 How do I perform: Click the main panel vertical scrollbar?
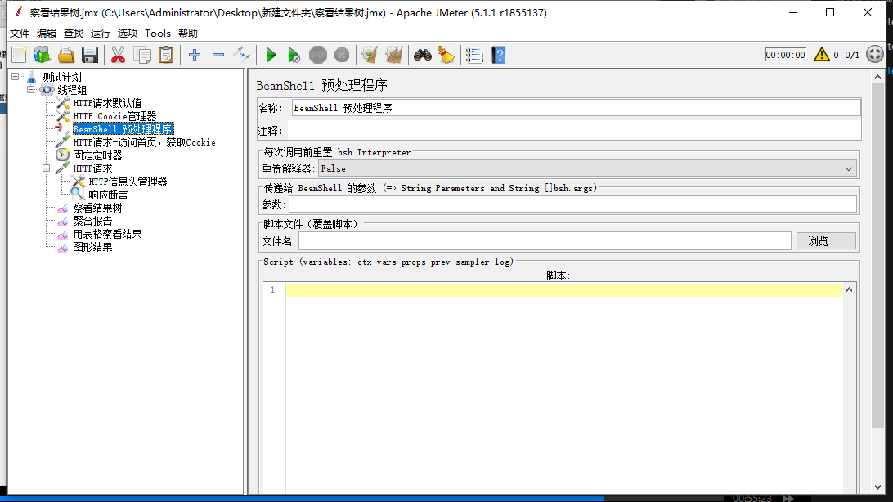877,256
